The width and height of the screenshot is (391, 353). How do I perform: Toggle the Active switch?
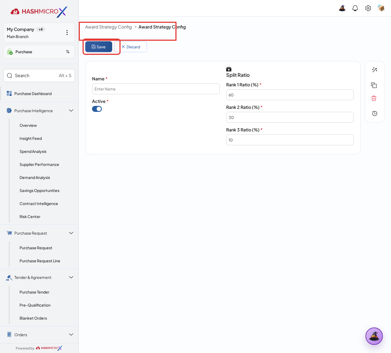pyautogui.click(x=97, y=109)
